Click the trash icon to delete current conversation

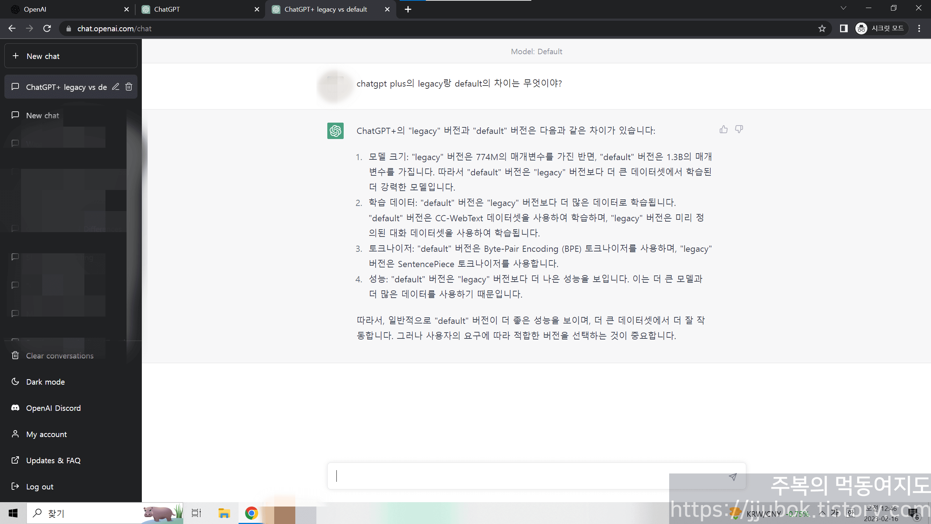click(x=128, y=87)
